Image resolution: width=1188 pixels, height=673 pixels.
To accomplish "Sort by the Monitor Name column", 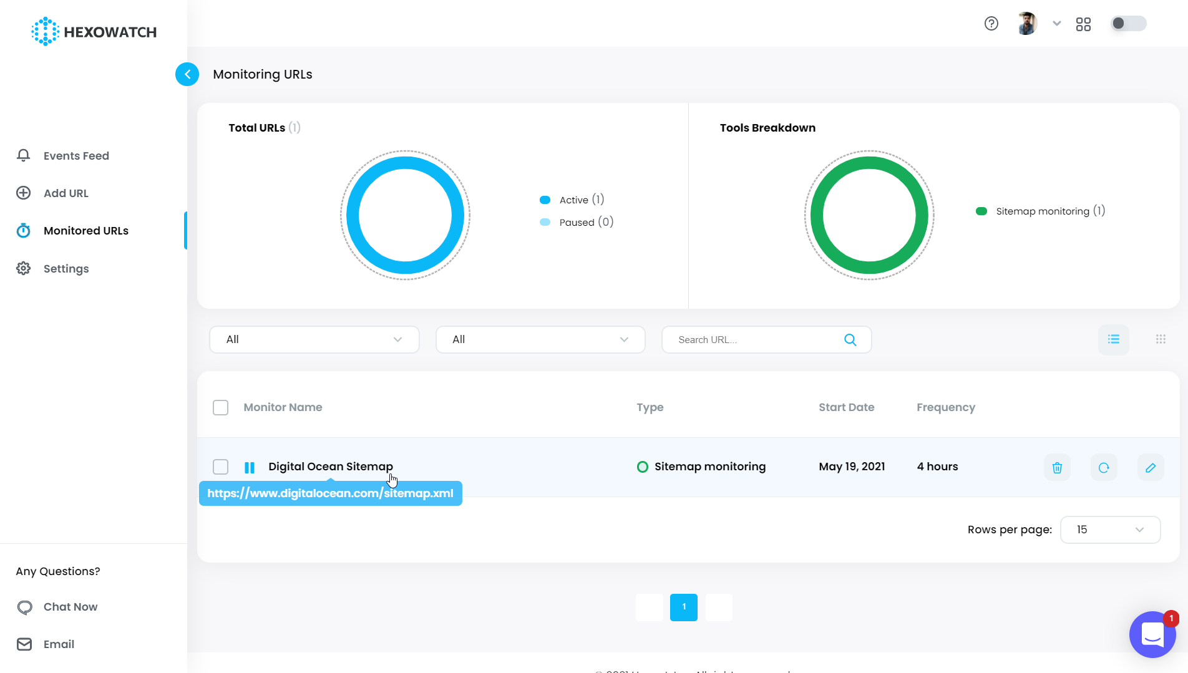I will pyautogui.click(x=283, y=407).
